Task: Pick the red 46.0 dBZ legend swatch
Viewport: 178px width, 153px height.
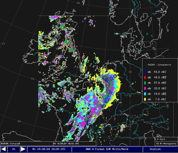Action: (145, 77)
